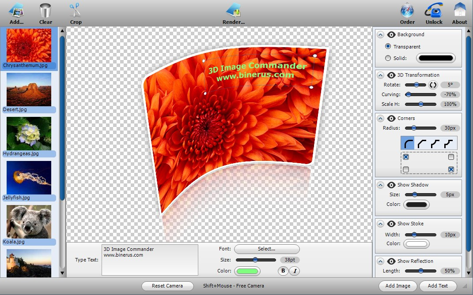Collapse the Background panel section
This screenshot has height=295, width=473.
coord(381,34)
